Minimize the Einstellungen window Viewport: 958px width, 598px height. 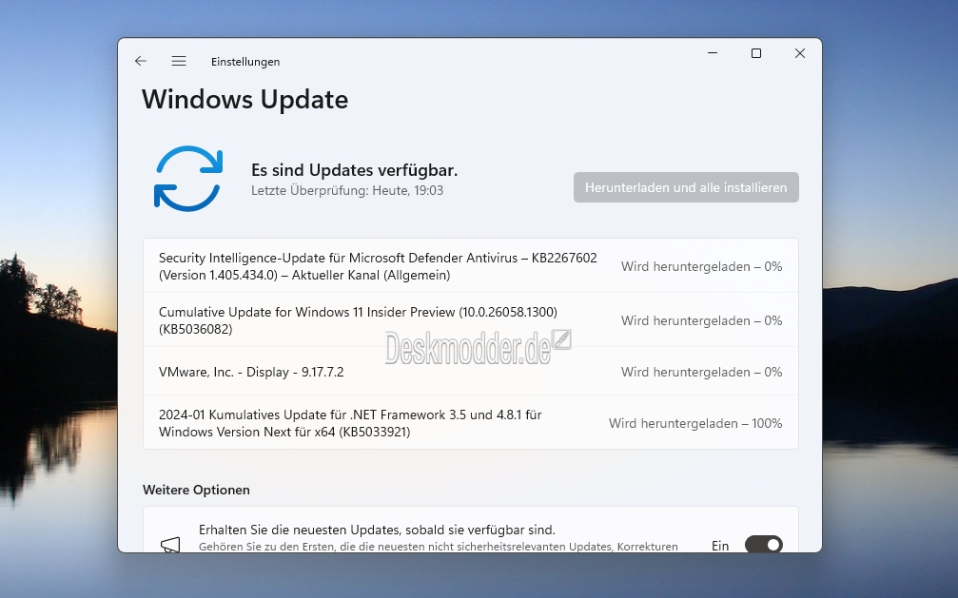[713, 54]
